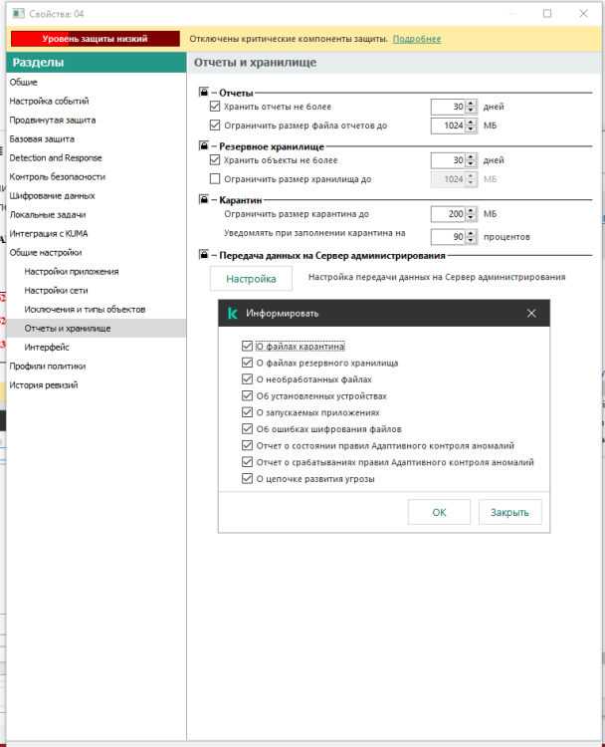Toggle Хранить отчеты не более checkbox
The height and width of the screenshot is (747, 605).
tap(215, 107)
